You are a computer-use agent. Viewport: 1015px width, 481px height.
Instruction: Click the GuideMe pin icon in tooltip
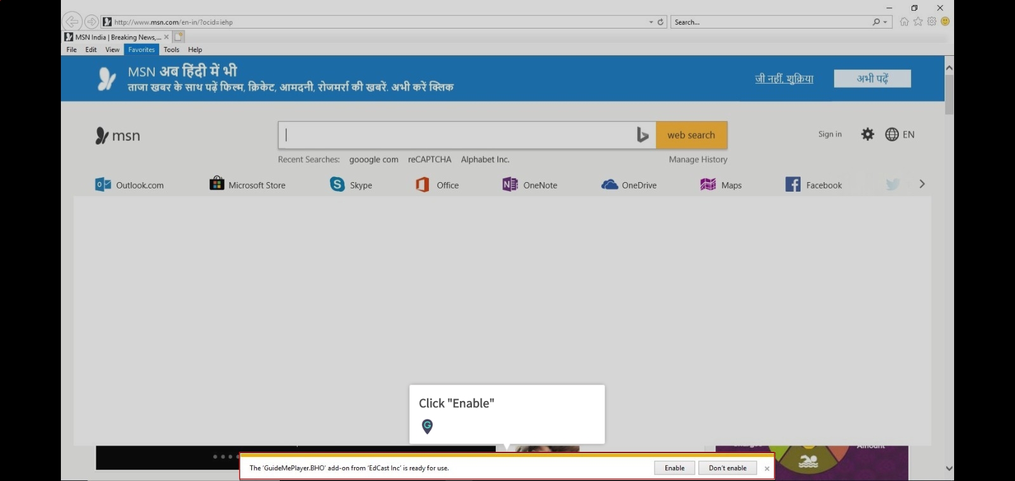(x=428, y=426)
